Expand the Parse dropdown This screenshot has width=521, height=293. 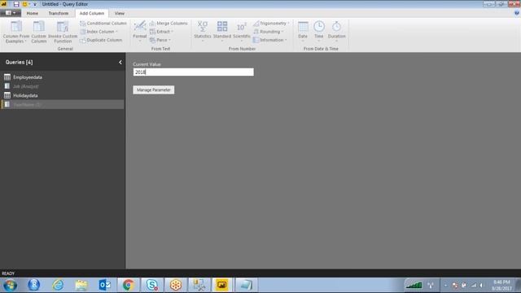(160, 40)
